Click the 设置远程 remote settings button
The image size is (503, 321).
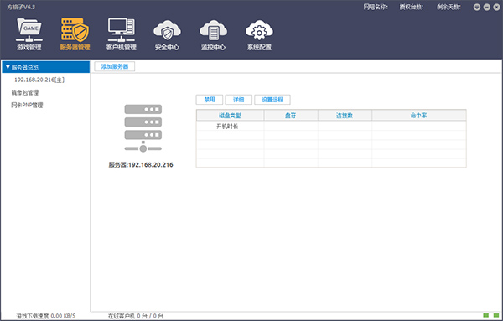272,100
